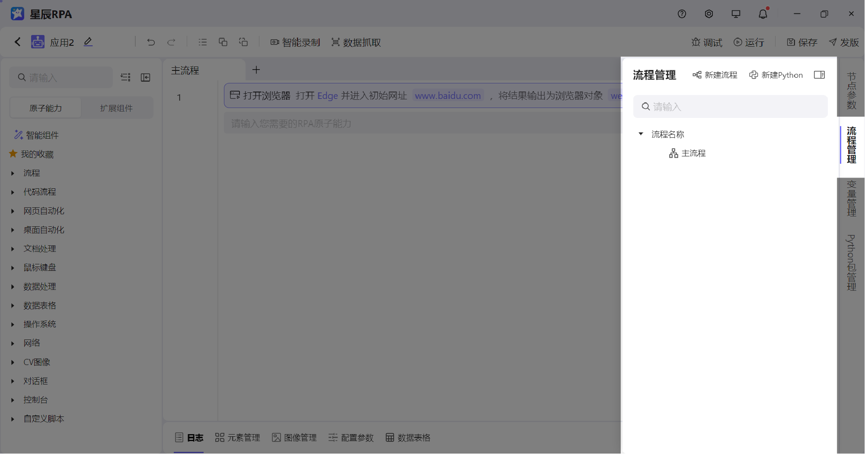The height and width of the screenshot is (454, 865).
Task: Click the 运行 run icon
Action: point(737,42)
